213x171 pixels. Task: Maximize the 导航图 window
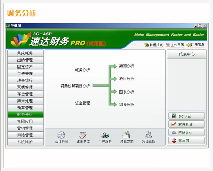point(200,26)
